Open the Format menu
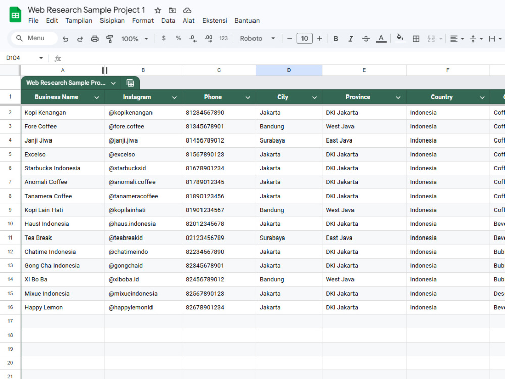 143,21
